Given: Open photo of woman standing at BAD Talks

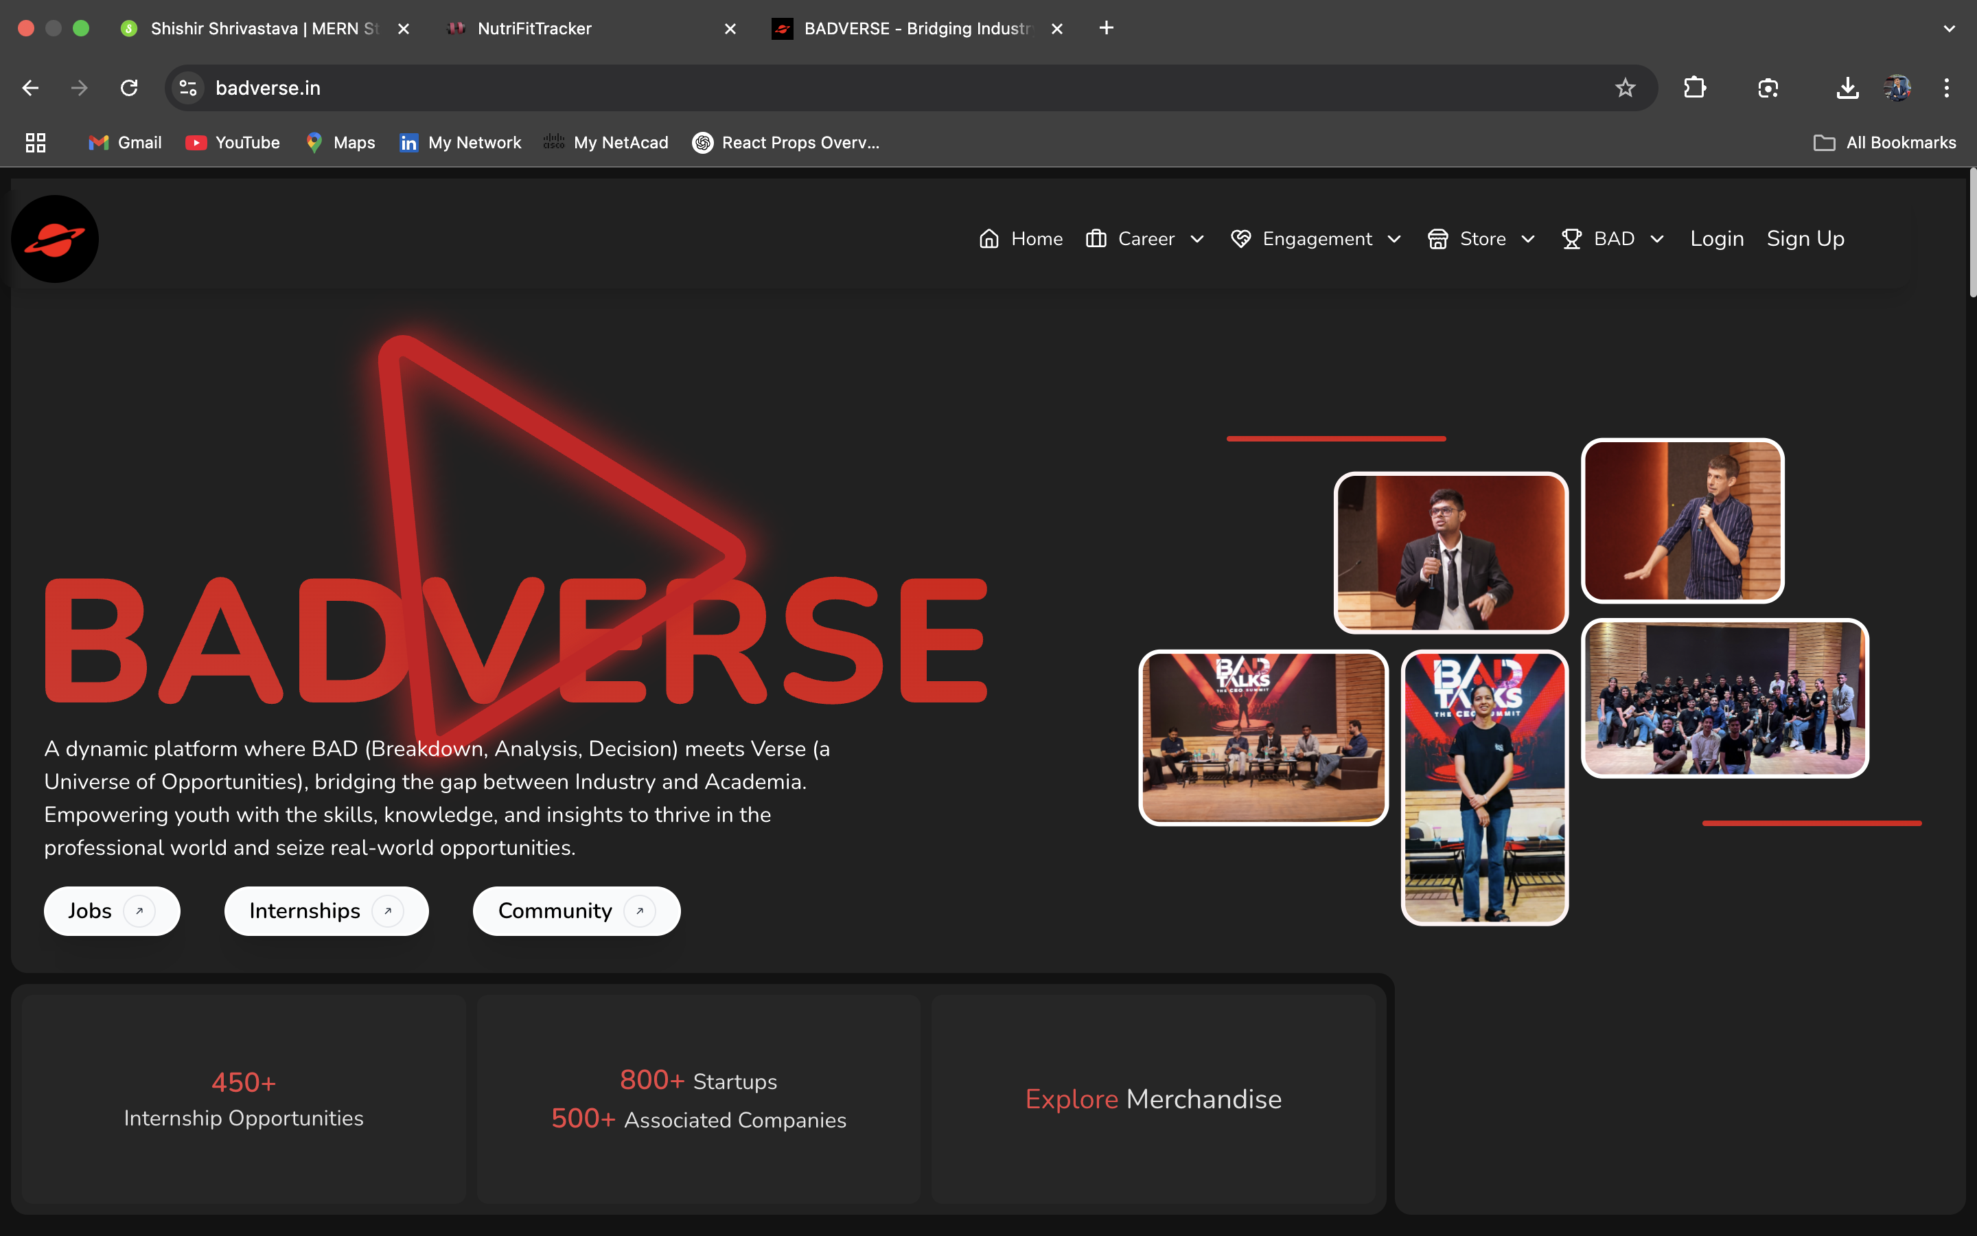Looking at the screenshot, I should point(1484,787).
